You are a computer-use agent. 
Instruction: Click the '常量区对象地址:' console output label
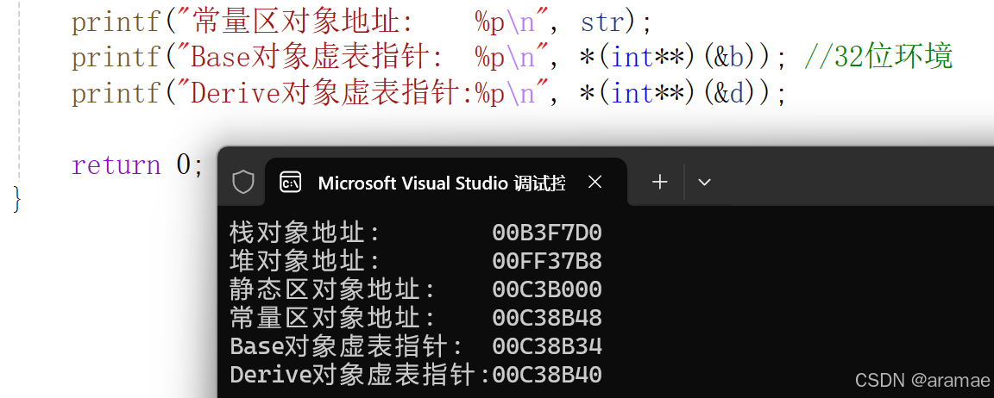point(333,318)
